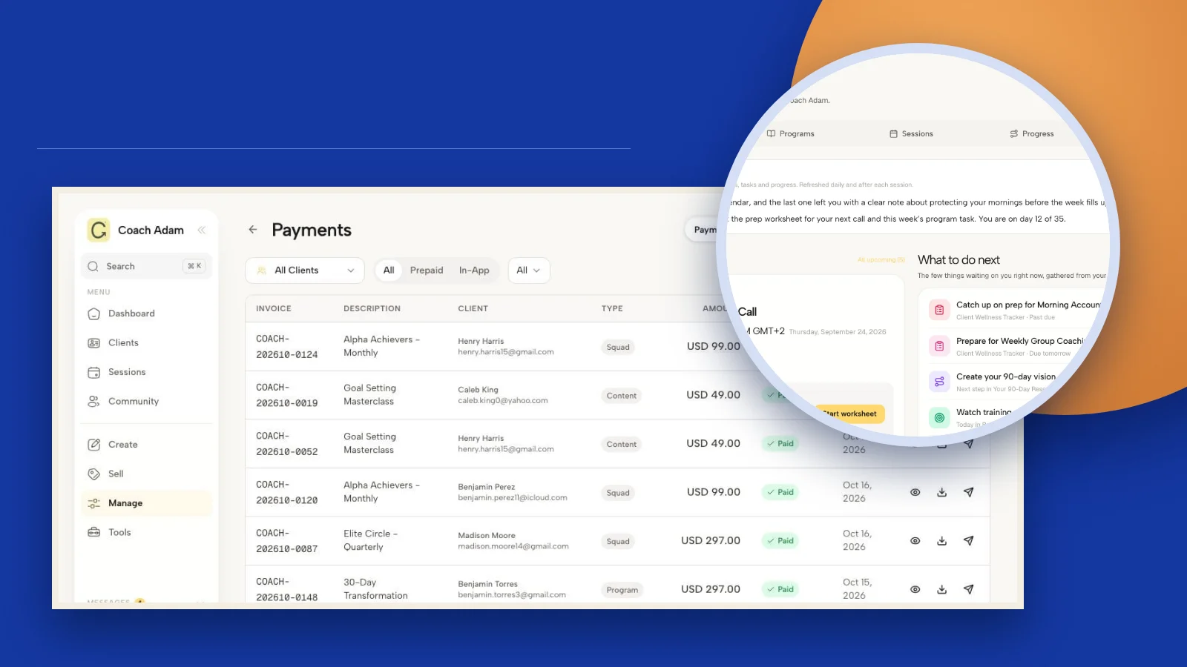The width and height of the screenshot is (1187, 667).
Task: Send the Madison Moore invoice
Action: [x=969, y=541]
